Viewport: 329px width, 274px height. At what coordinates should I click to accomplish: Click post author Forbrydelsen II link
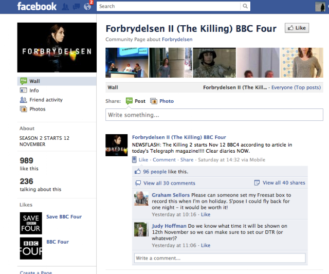pos(179,137)
